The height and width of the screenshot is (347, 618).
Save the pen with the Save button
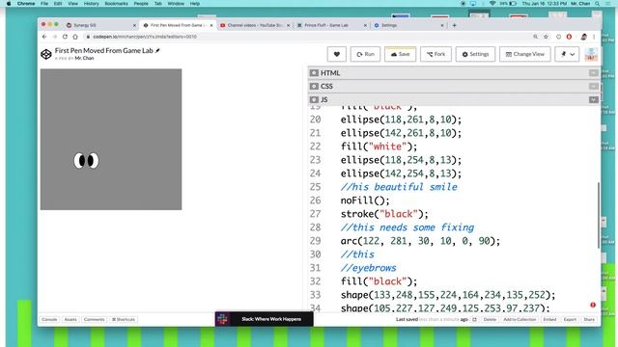click(x=400, y=54)
